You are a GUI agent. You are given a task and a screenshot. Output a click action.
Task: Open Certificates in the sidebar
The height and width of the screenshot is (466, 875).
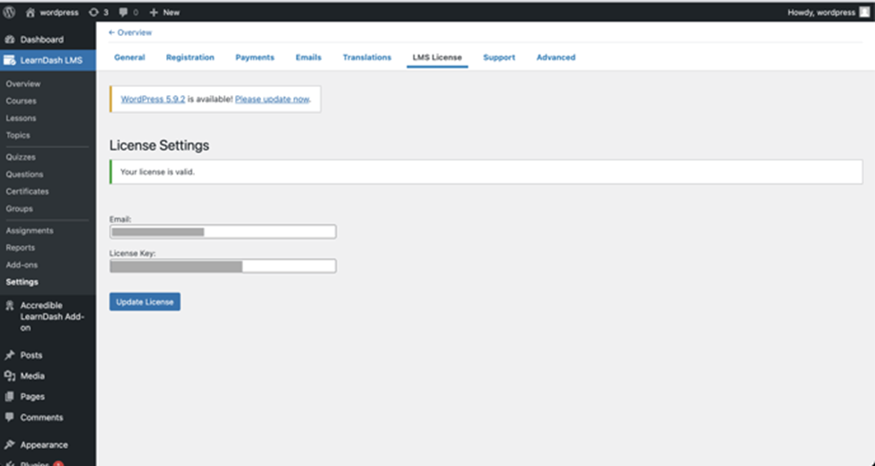27,191
